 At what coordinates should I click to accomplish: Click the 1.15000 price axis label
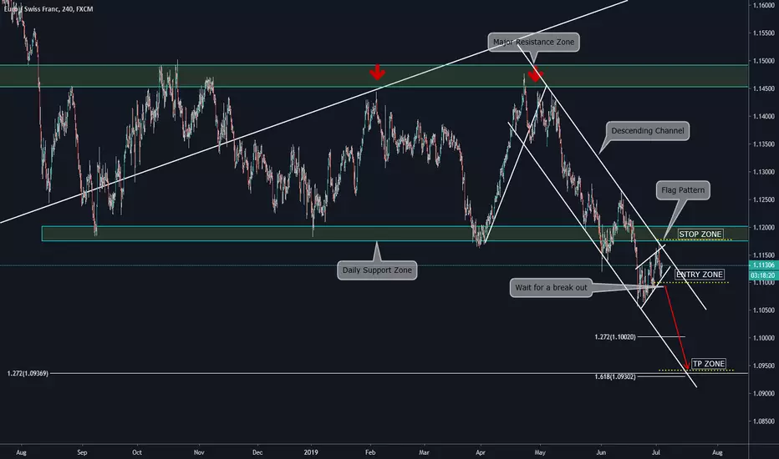pyautogui.click(x=764, y=61)
